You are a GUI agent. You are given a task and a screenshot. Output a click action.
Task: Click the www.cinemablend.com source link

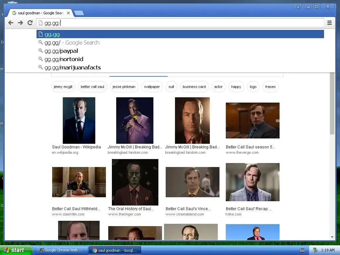[x=185, y=214]
